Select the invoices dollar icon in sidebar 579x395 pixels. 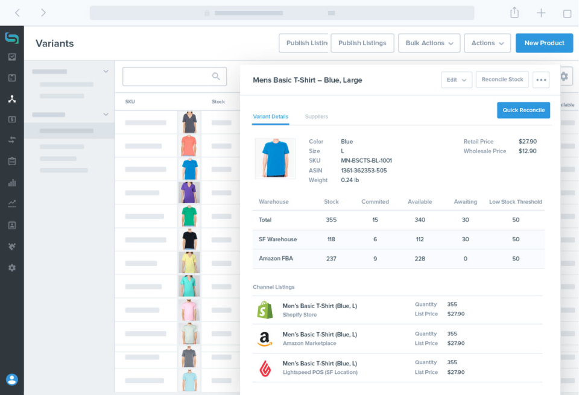click(x=12, y=119)
